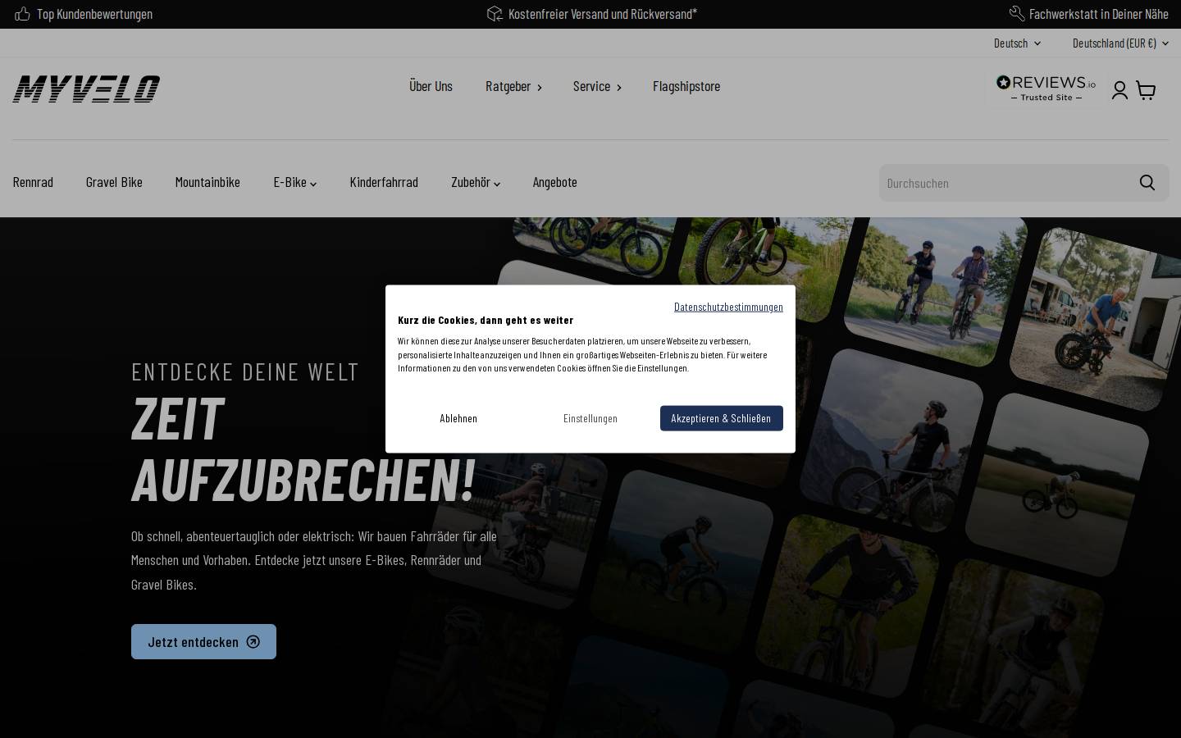This screenshot has width=1181, height=738.
Task: Click the Kurz die Cookies heading
Action: click(486, 320)
